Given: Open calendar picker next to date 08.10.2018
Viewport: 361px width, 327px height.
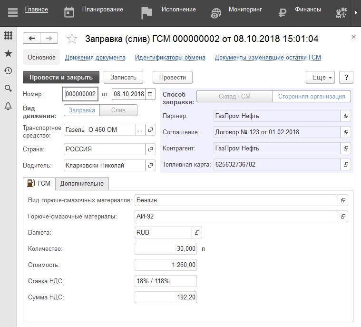Looking at the screenshot, I should click(x=150, y=94).
